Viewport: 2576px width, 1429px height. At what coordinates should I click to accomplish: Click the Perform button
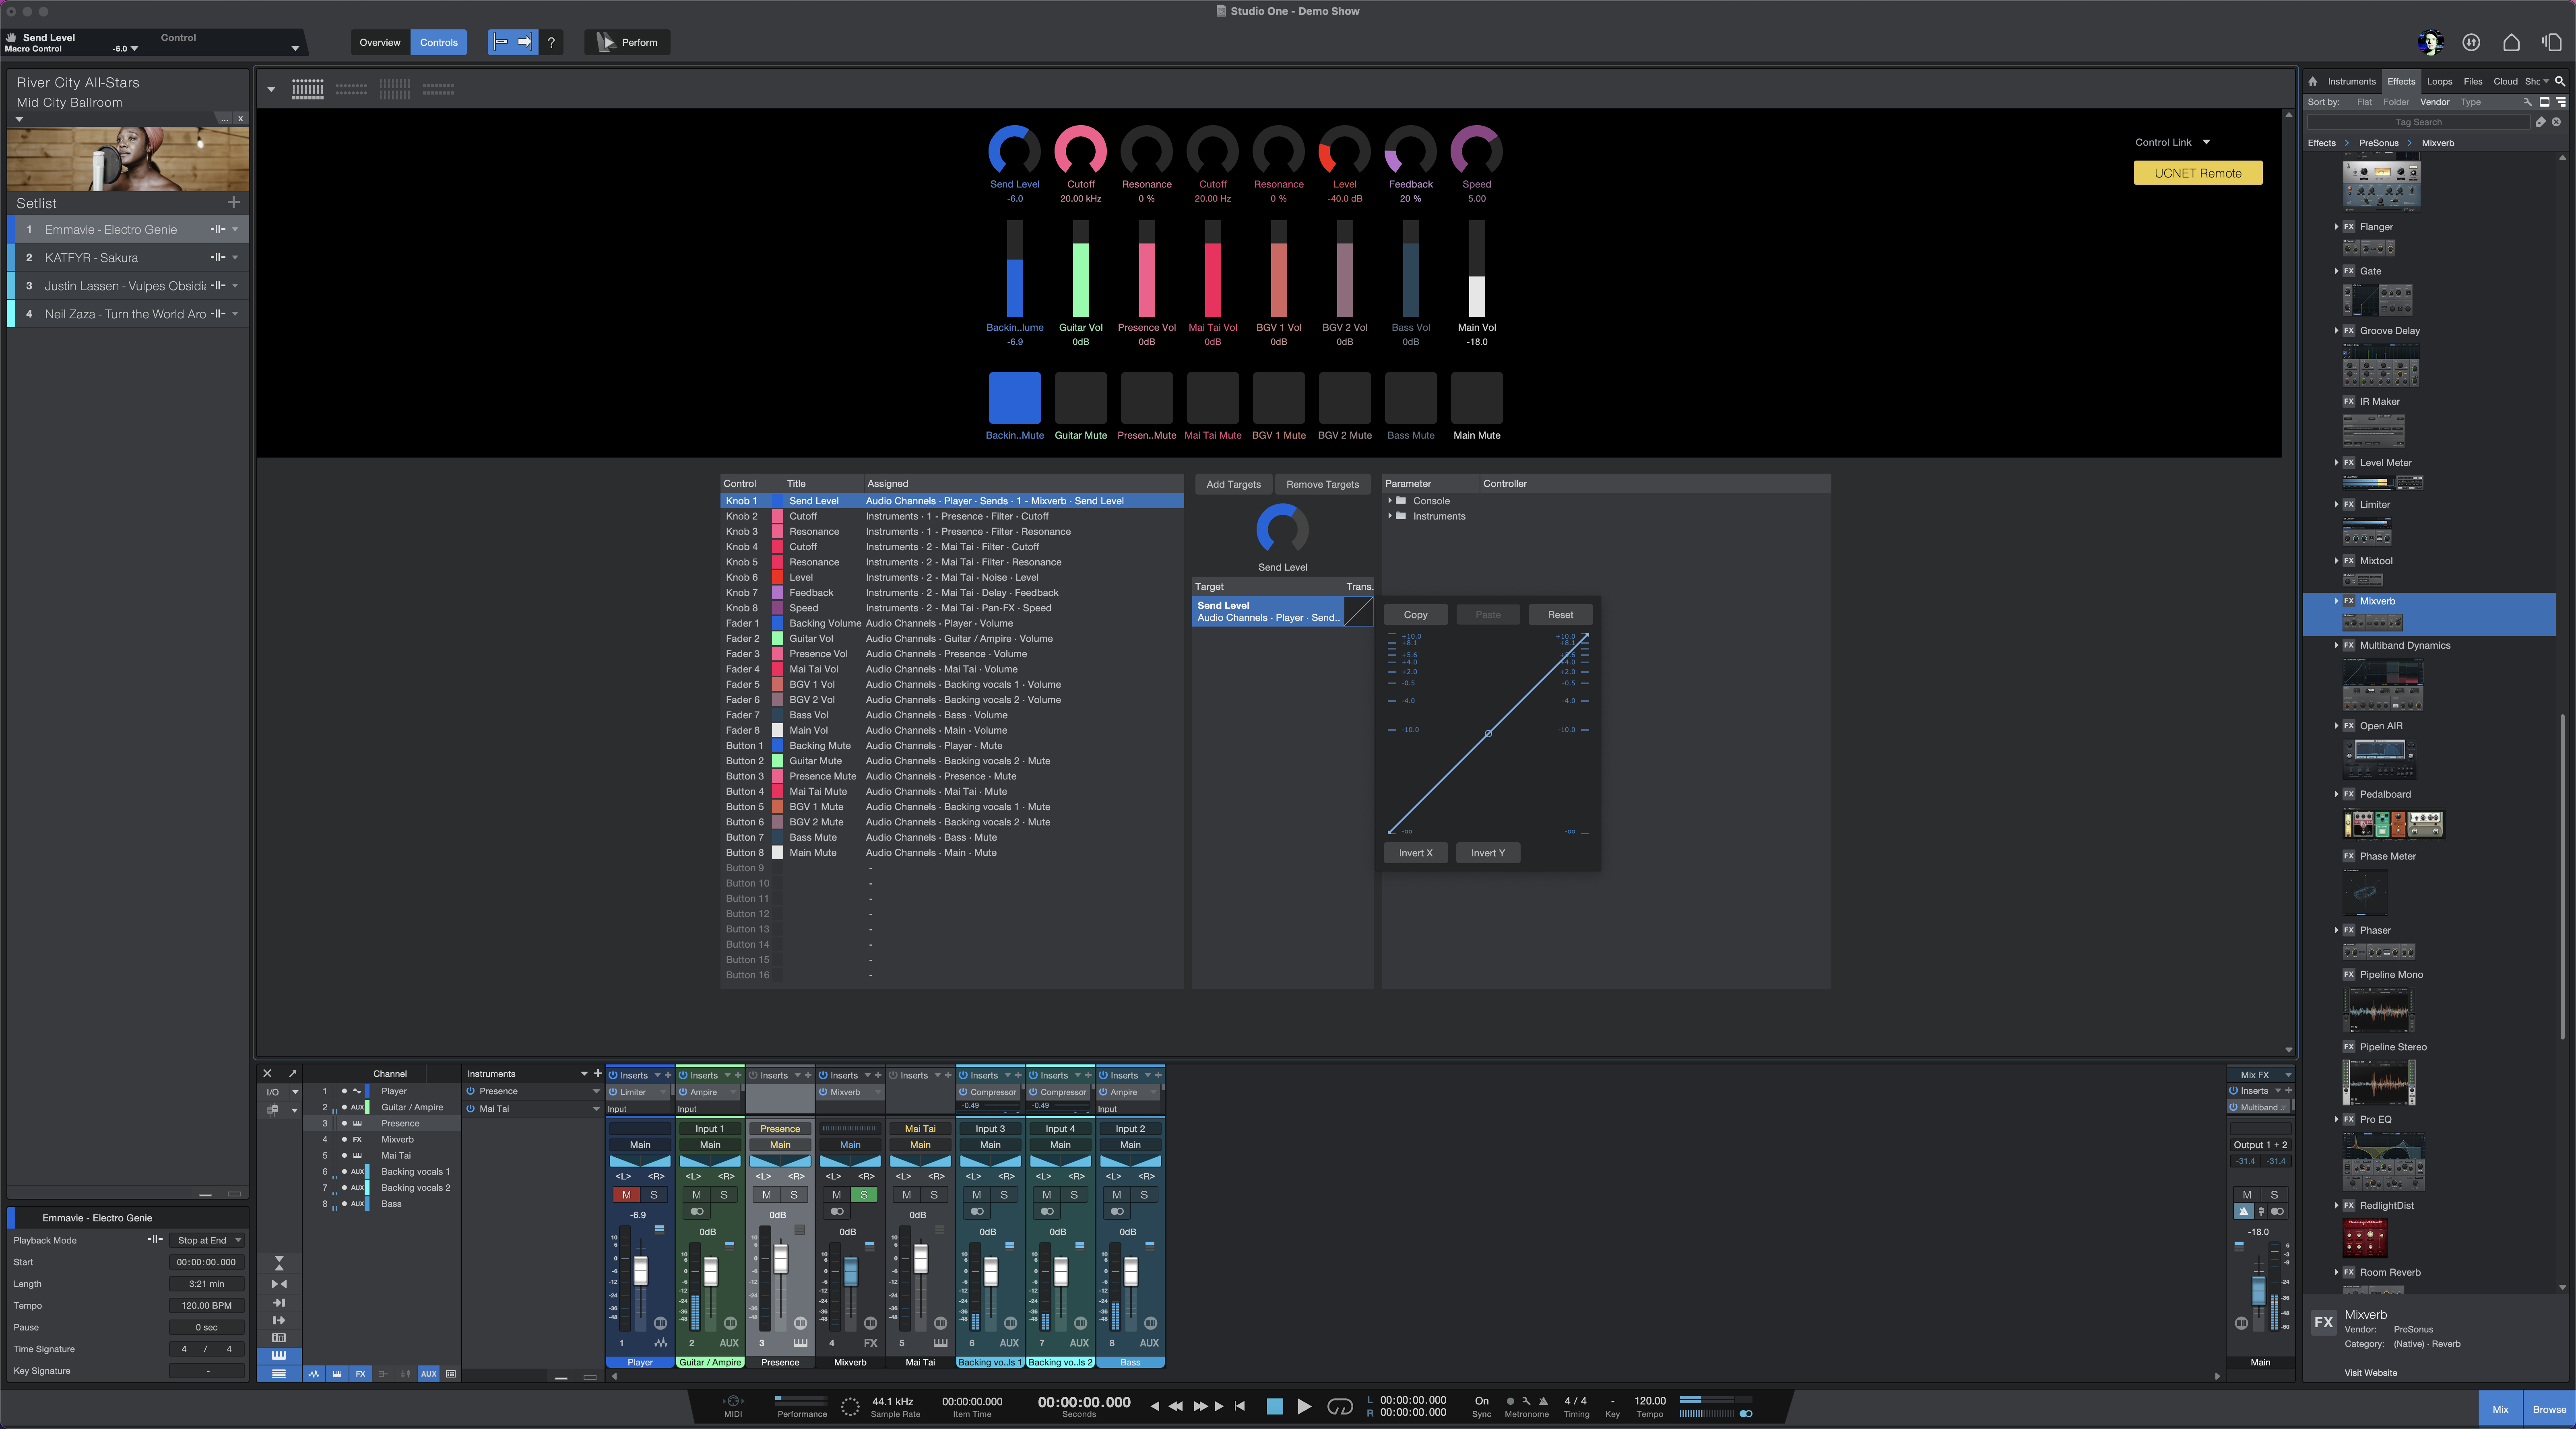(x=627, y=42)
